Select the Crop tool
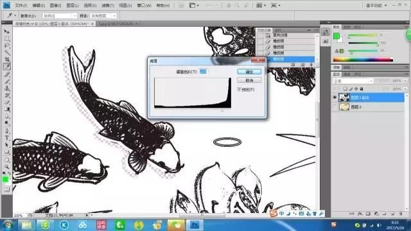Screen dimensions: 411x231 pos(7,60)
